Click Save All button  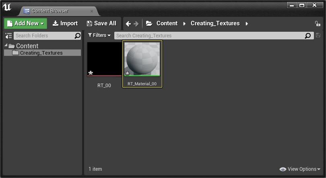(x=101, y=23)
